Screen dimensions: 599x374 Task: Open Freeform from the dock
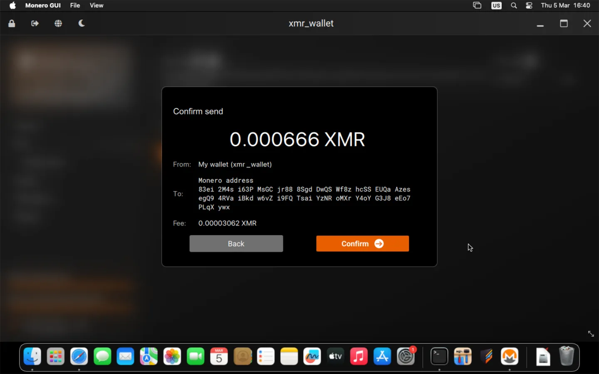(x=312, y=356)
